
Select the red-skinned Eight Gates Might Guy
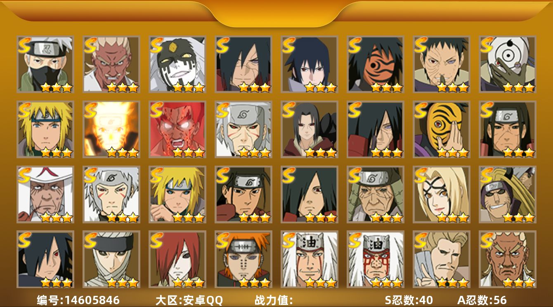[x=177, y=129]
